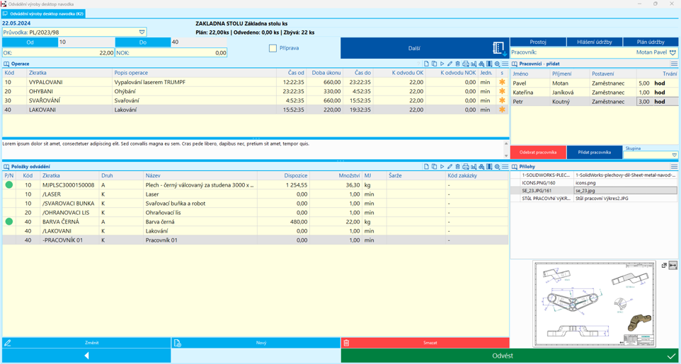The height and width of the screenshot is (364, 681).
Task: Click the notes text area scrollbar
Action: 506,148
